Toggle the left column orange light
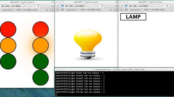The height and width of the screenshot is (97, 174). (x=8, y=46)
